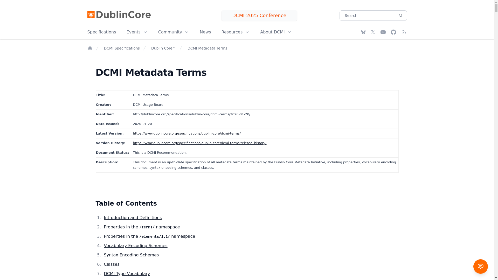498x280 pixels.
Task: Expand the Community dropdown menu
Action: (173, 32)
